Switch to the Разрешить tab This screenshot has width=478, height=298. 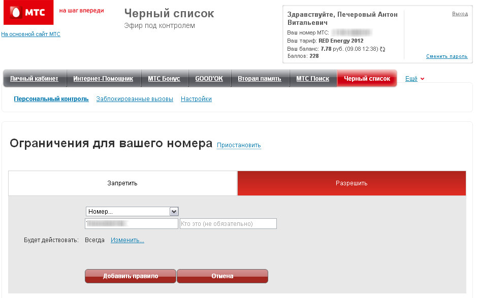(351, 183)
